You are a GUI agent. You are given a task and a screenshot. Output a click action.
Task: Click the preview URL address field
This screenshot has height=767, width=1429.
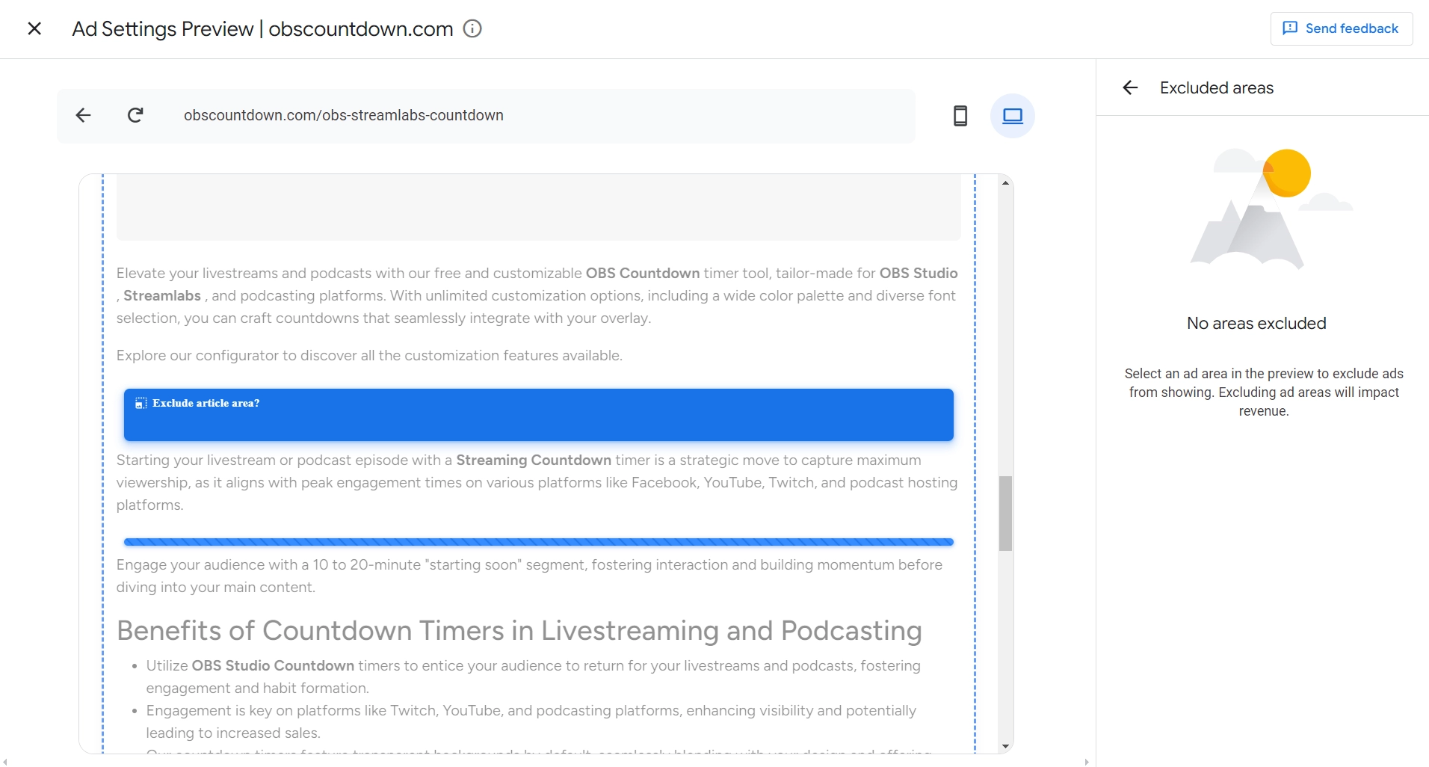523,115
